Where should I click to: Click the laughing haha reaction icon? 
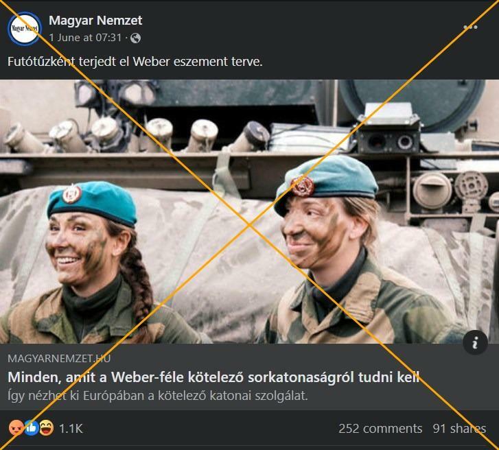(47, 428)
